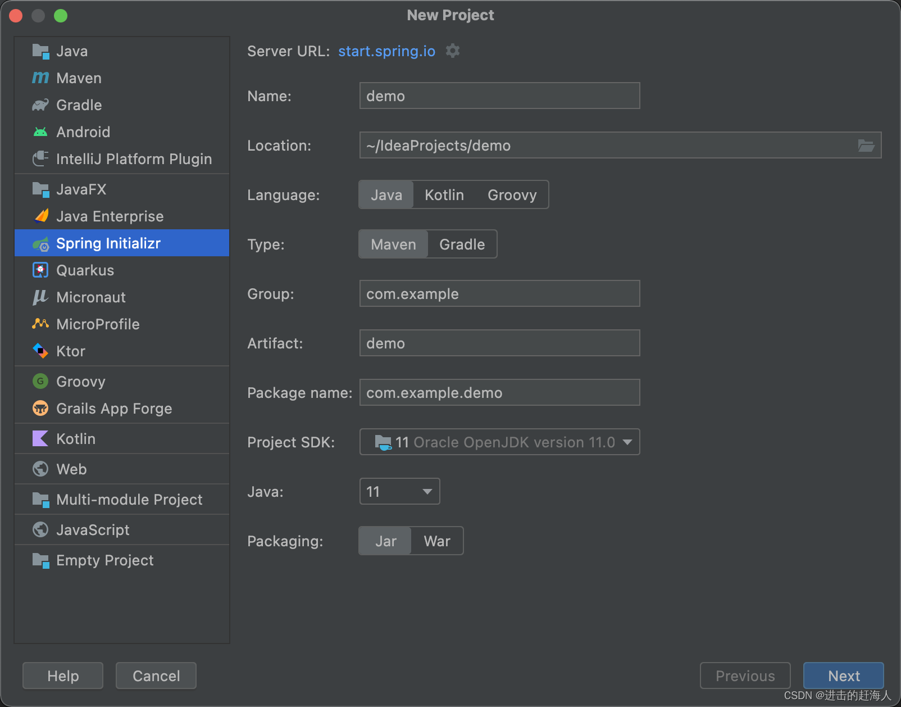Switch language to Kotlin

click(444, 194)
